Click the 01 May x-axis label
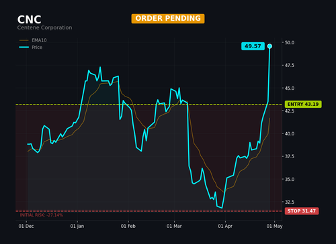 point(274,226)
